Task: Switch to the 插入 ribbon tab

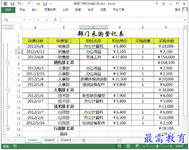Action: click(x=35, y=10)
